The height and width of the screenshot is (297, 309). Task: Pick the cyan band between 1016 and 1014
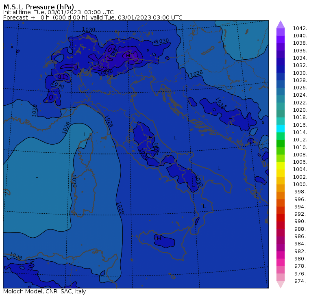click(281, 128)
